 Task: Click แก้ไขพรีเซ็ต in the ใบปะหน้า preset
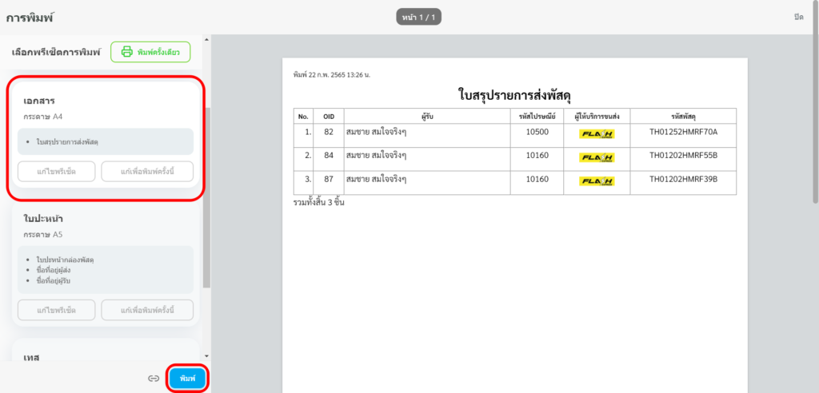point(57,310)
